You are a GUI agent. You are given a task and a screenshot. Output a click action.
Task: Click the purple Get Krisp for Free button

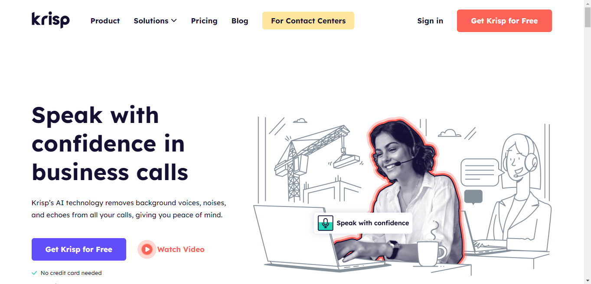[x=79, y=249]
